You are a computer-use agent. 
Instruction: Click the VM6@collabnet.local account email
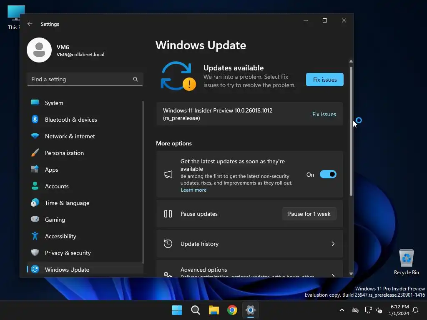[x=80, y=55]
